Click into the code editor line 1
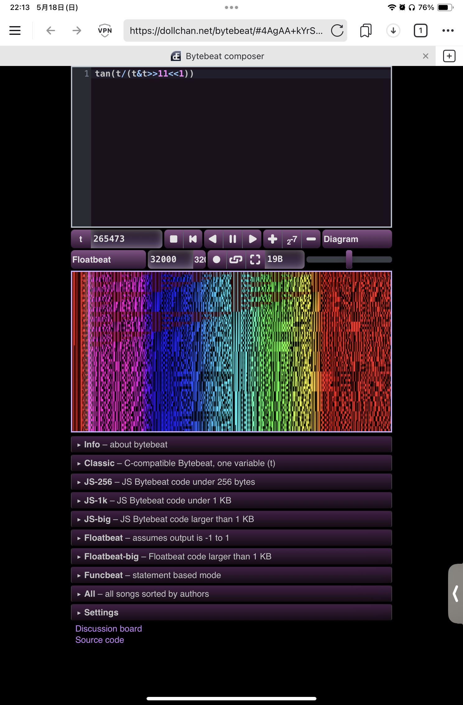This screenshot has height=705, width=463. [x=241, y=74]
